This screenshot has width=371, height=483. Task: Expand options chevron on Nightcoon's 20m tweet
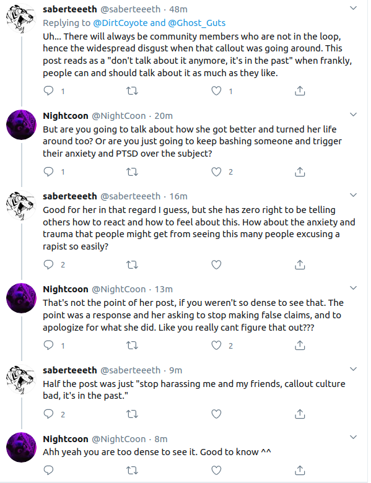(x=354, y=115)
